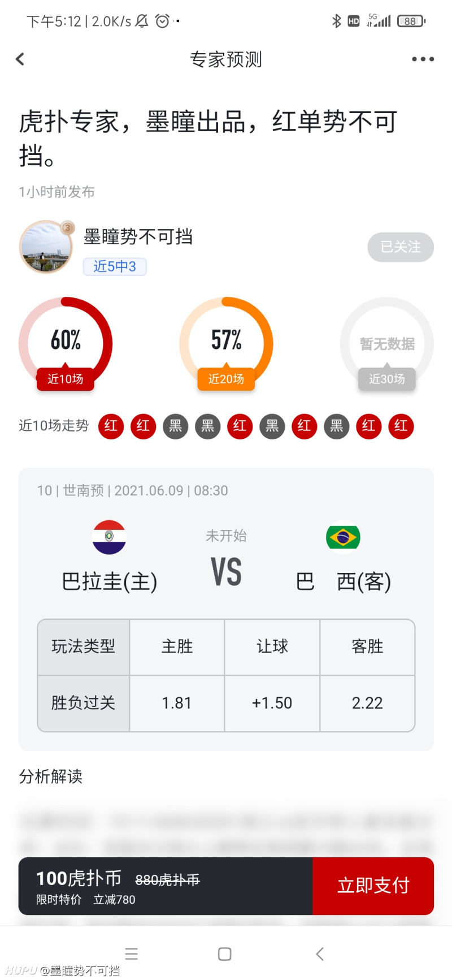Select the 近10场 win rate tab

(x=66, y=379)
